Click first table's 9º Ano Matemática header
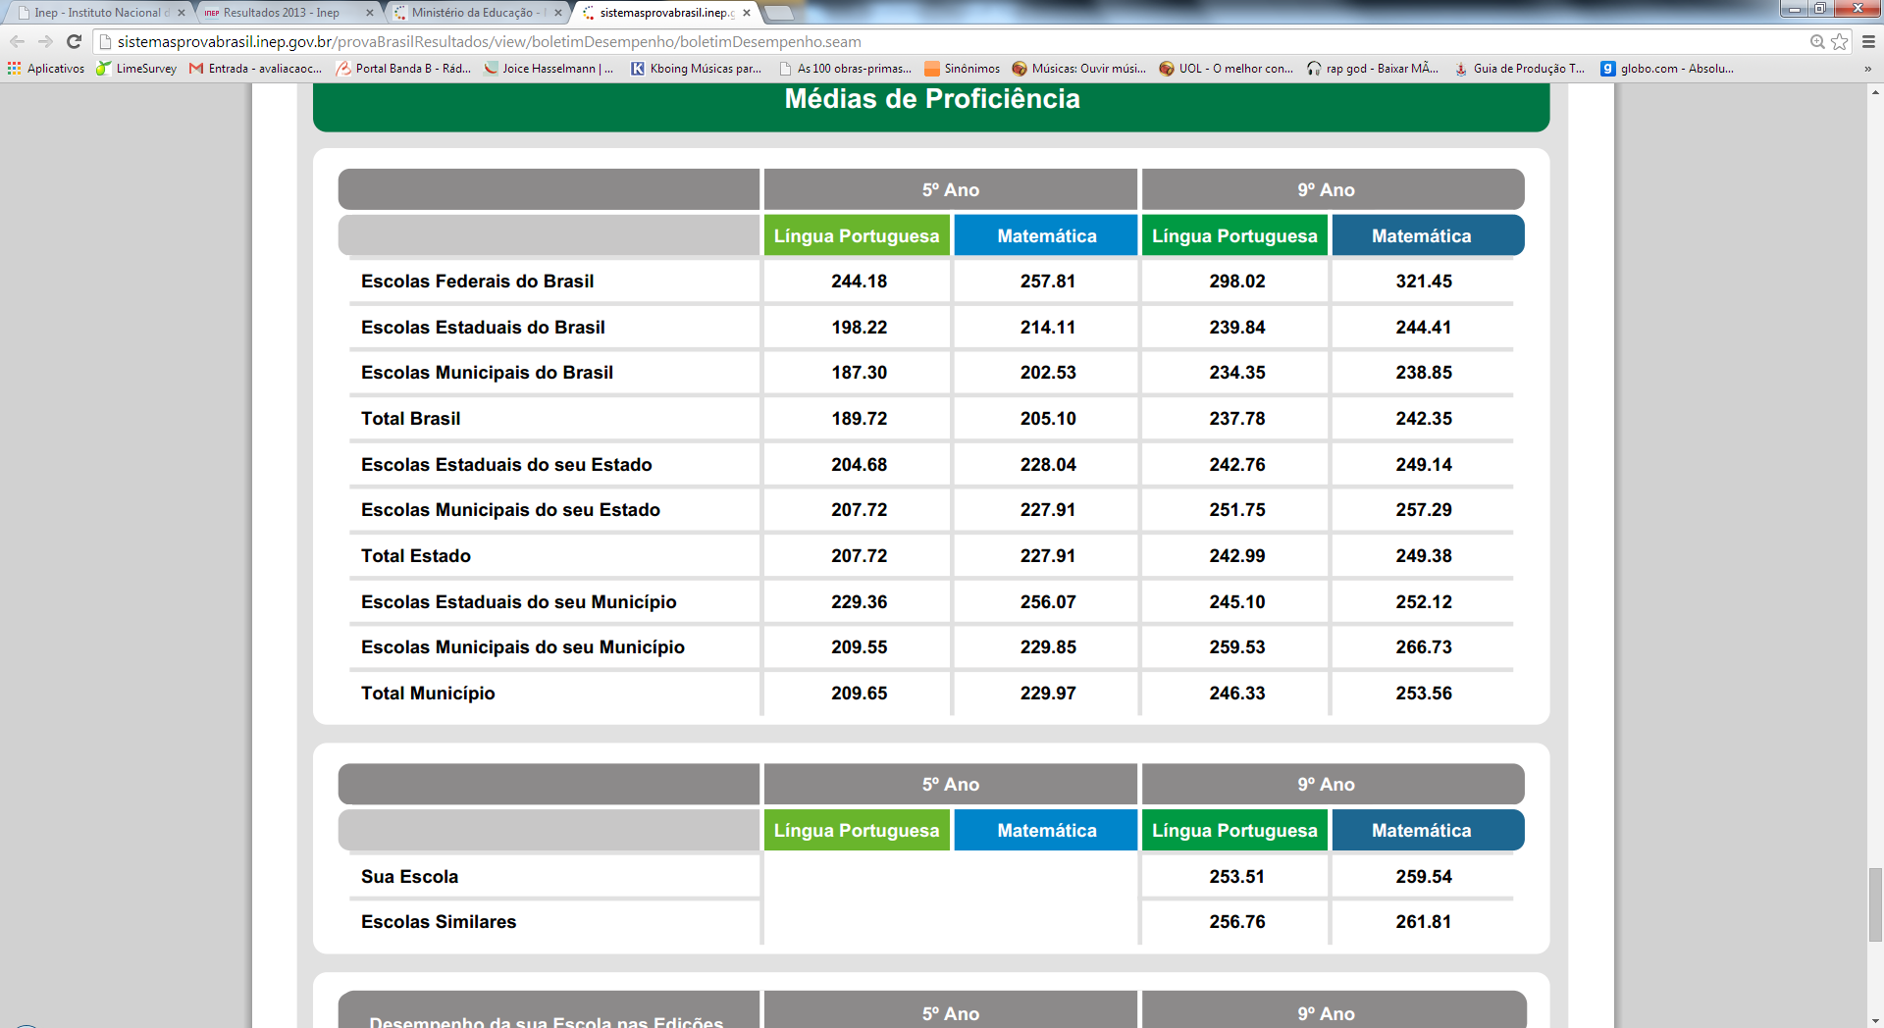The width and height of the screenshot is (1884, 1028). [x=1428, y=235]
